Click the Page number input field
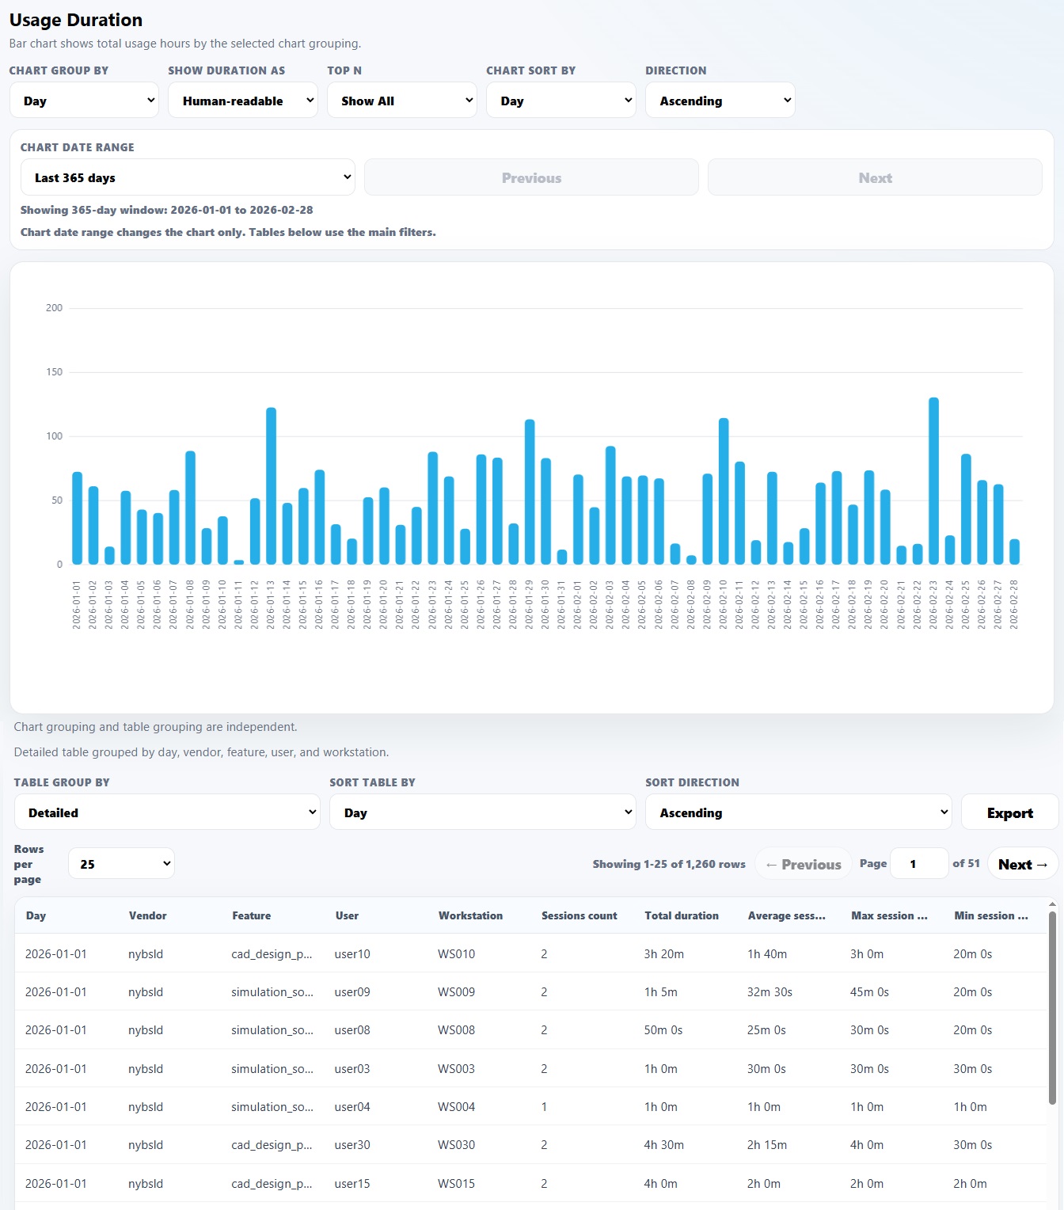The width and height of the screenshot is (1064, 1210). [x=919, y=864]
